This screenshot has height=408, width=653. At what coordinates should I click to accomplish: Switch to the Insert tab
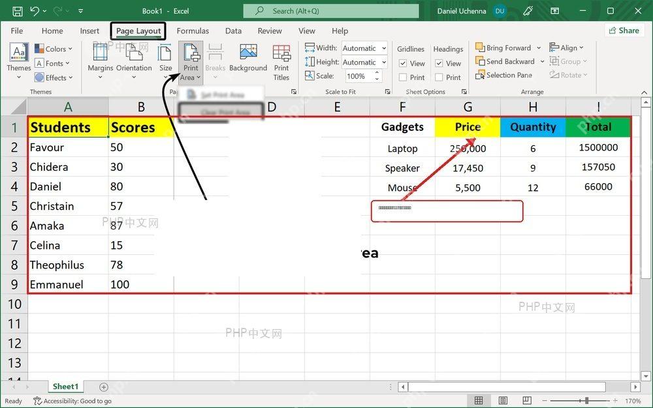[x=89, y=31]
